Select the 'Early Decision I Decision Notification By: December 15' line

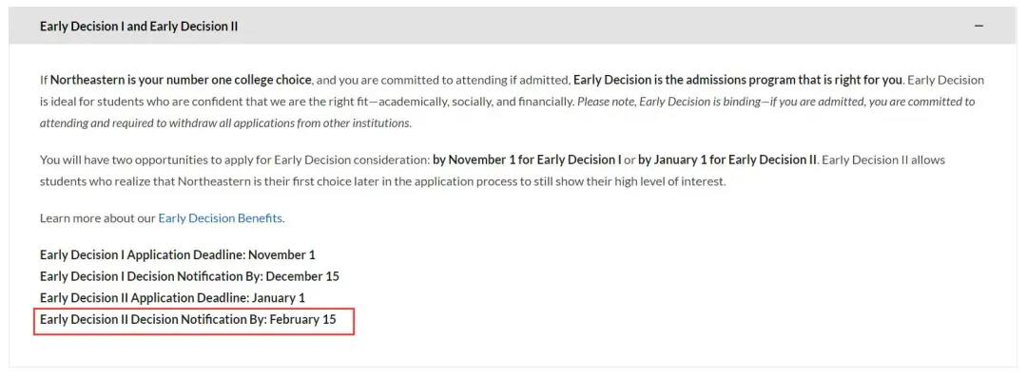(189, 276)
